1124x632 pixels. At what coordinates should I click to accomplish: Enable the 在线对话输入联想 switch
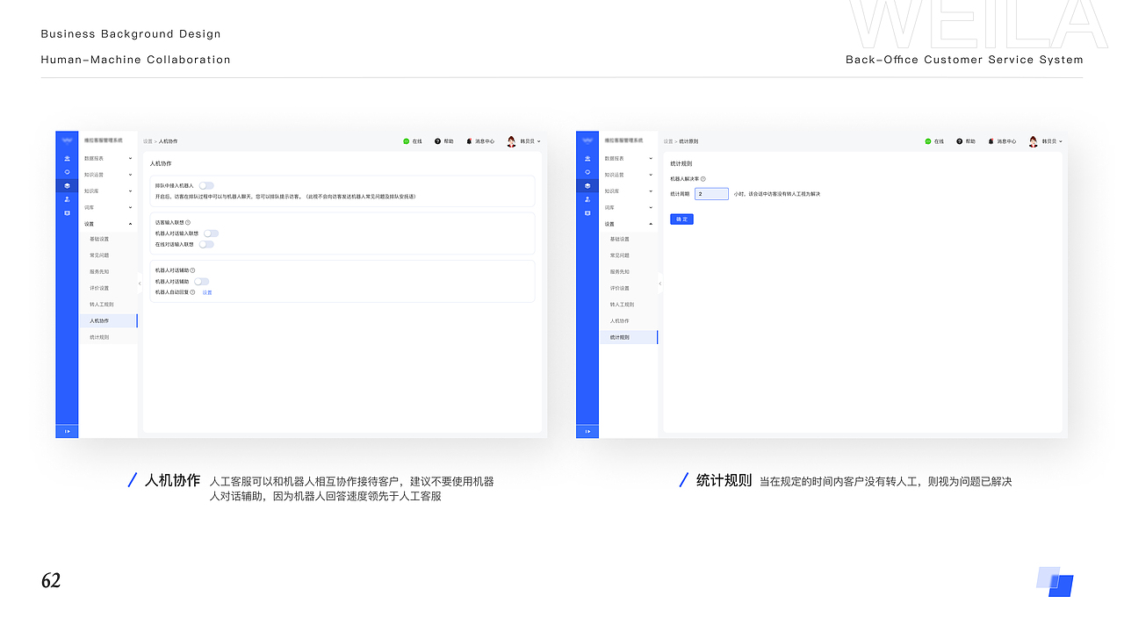(x=206, y=244)
